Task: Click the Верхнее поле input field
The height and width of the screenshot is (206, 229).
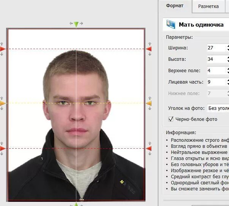Action: [x=217, y=70]
